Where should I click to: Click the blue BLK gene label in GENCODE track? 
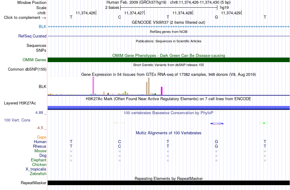pyautogui.click(x=42, y=26)
